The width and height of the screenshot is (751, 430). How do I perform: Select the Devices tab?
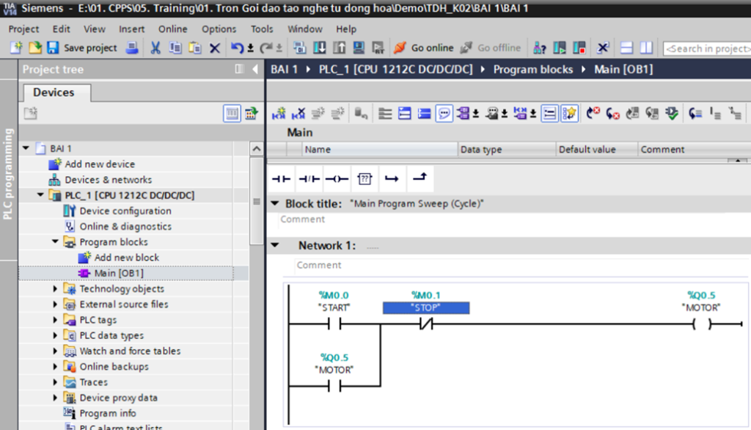54,92
